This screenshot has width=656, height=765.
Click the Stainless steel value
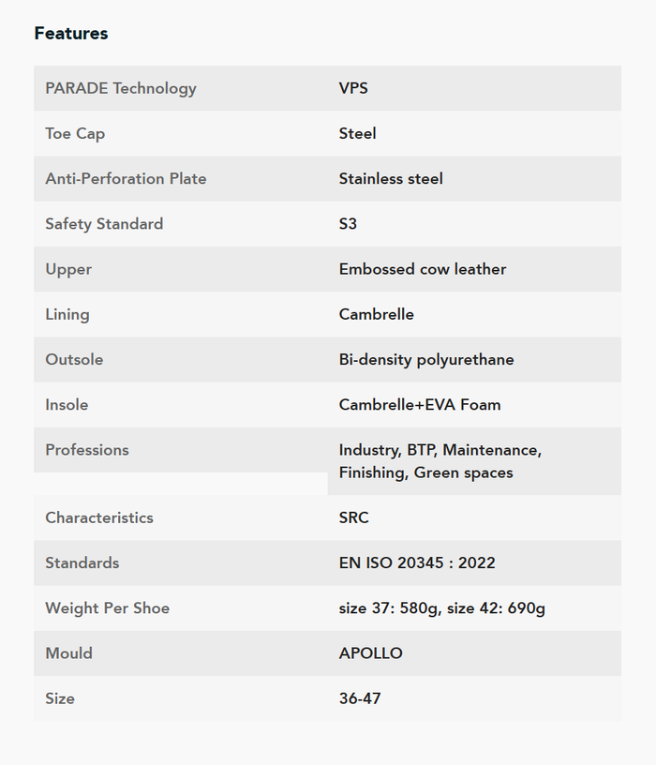tap(391, 178)
